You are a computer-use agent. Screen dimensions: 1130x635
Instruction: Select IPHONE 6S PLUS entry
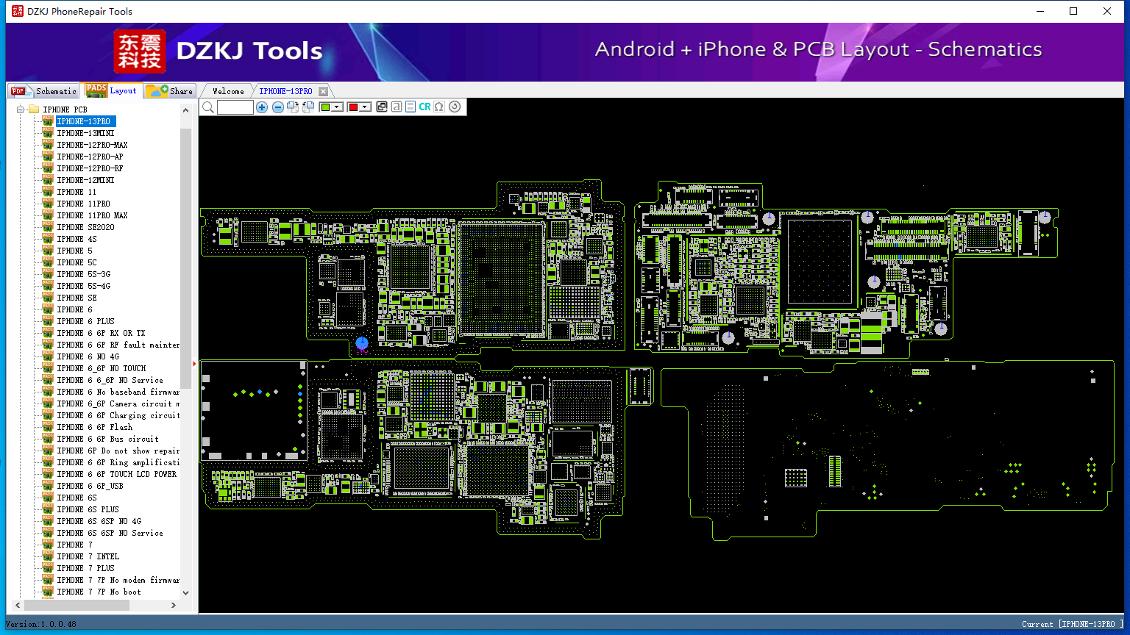coord(88,509)
